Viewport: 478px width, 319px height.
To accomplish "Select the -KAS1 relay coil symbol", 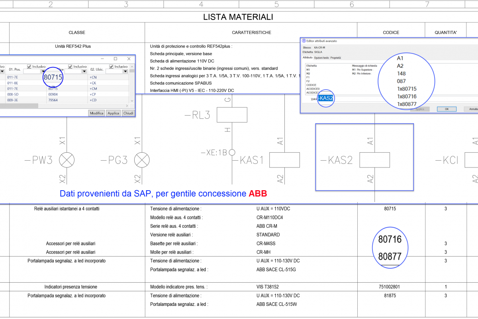I will coord(284,160).
